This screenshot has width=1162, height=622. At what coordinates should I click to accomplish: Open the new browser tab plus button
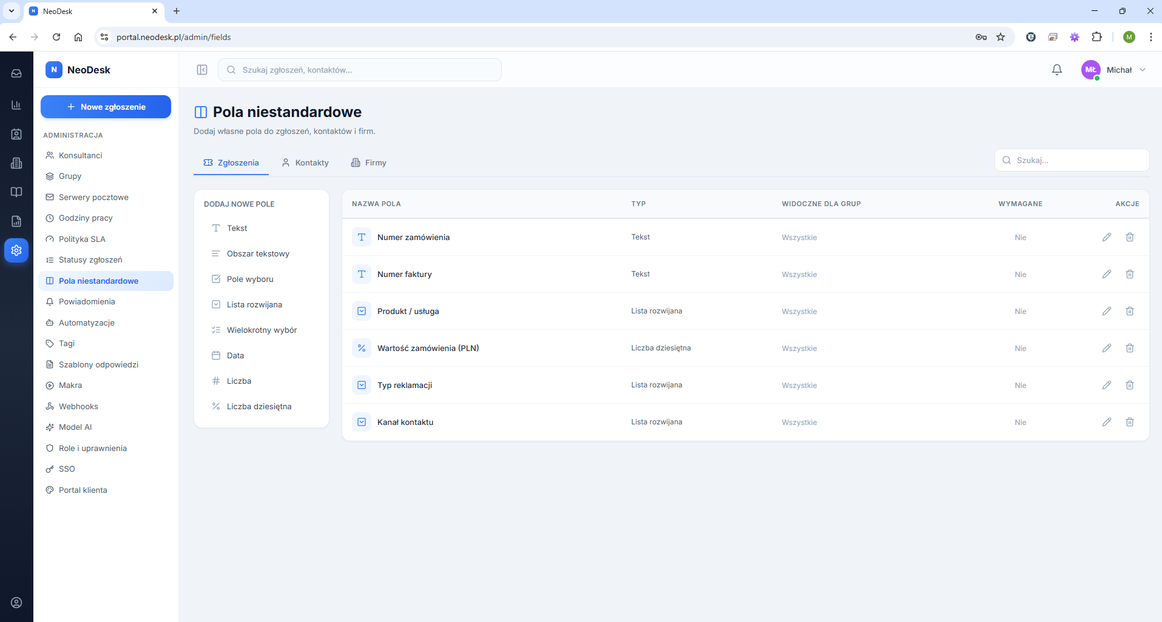click(177, 11)
